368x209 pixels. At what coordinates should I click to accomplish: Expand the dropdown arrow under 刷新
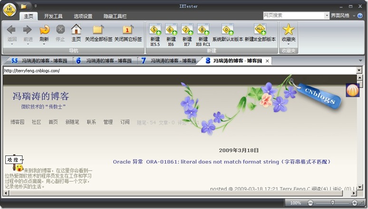(x=44, y=44)
